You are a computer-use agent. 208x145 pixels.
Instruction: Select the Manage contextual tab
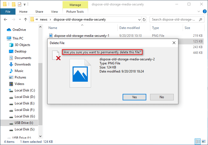(x=75, y=5)
